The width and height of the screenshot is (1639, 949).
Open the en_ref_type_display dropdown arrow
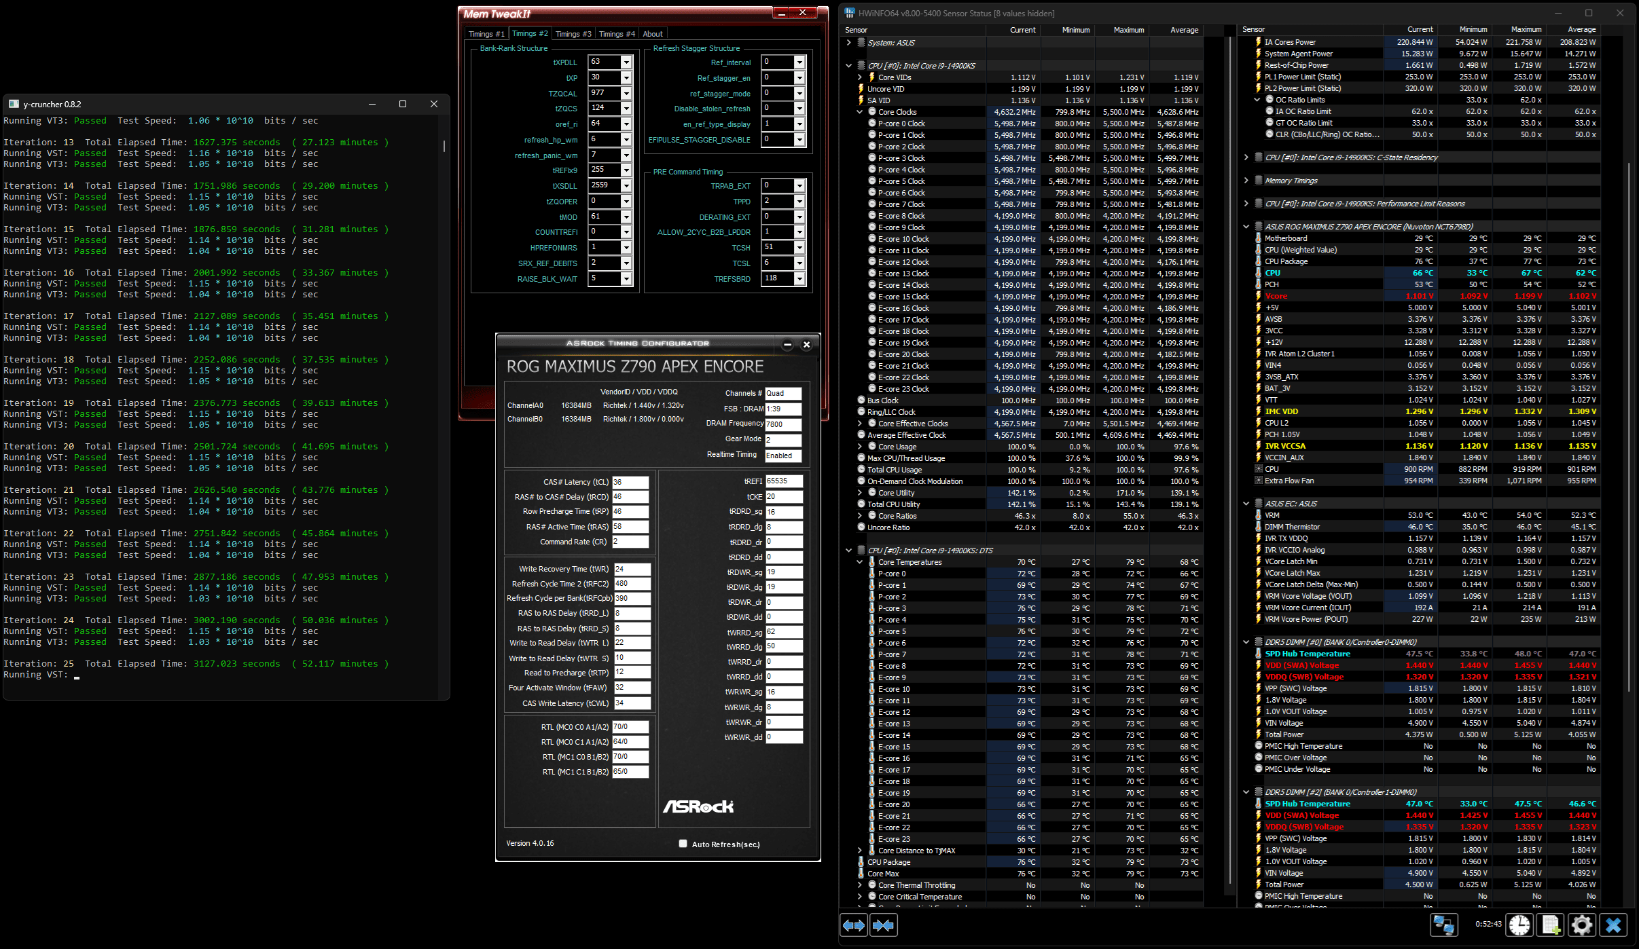[x=799, y=124]
